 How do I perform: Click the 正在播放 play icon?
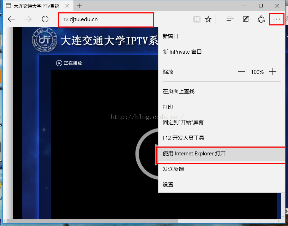[59, 63]
